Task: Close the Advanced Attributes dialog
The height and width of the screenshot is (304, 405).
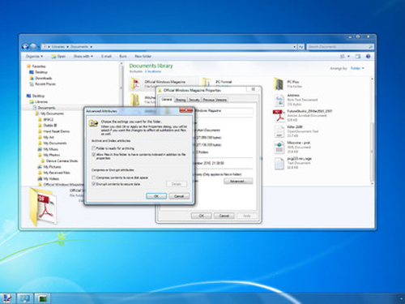Action: [186, 110]
